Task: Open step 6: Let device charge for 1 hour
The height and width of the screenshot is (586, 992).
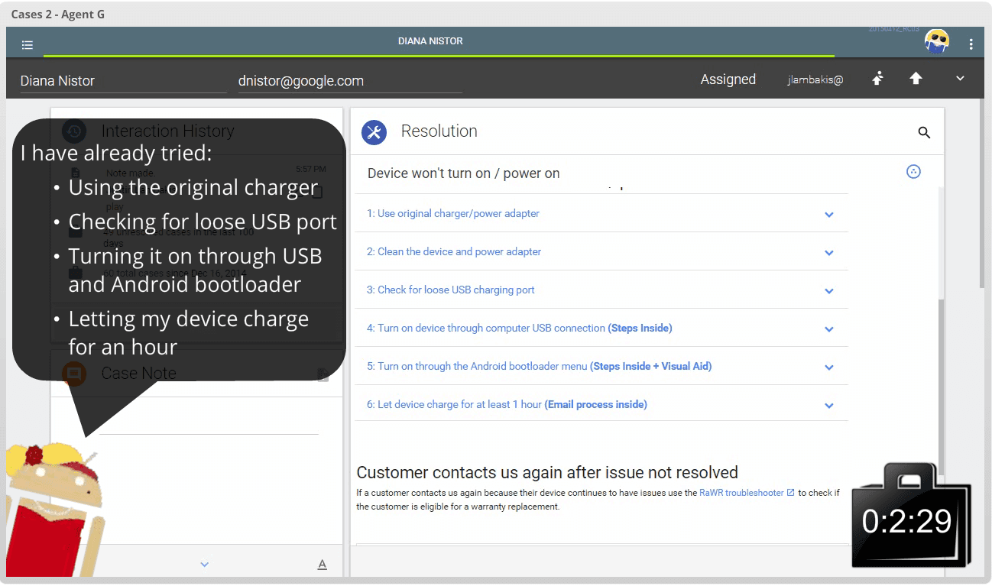Action: (507, 404)
